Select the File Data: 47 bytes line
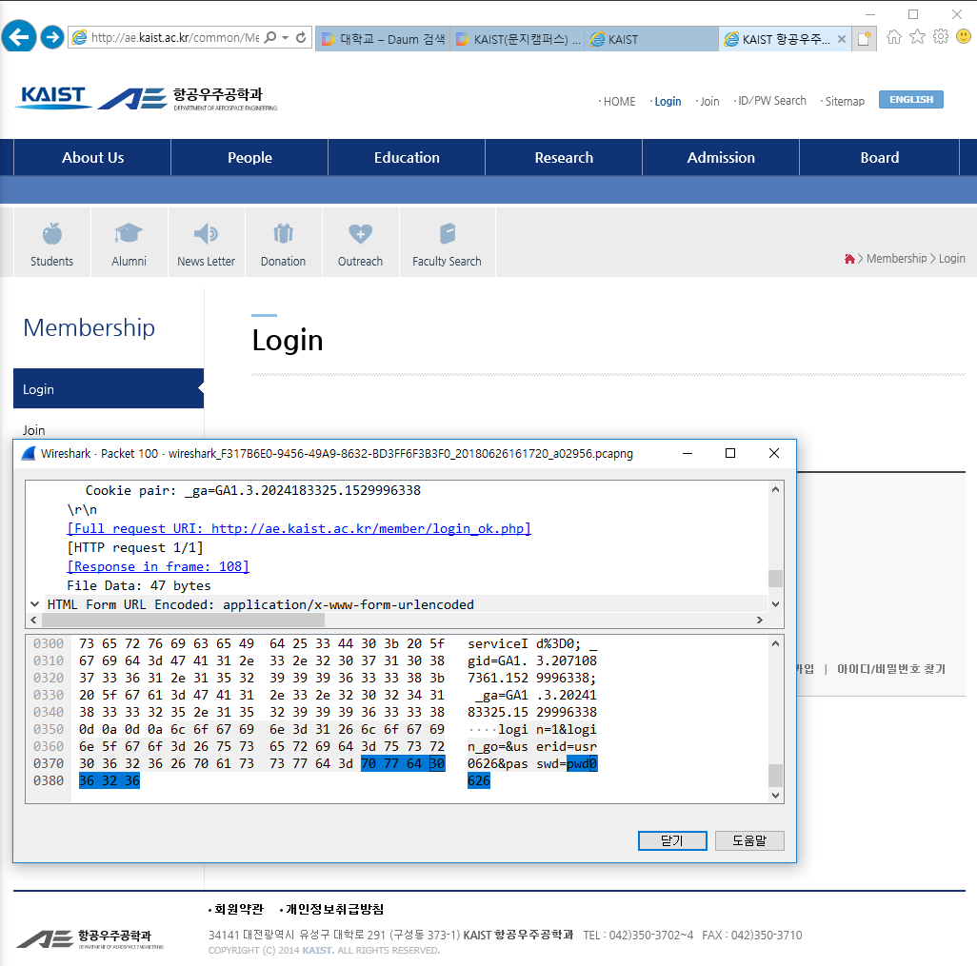This screenshot has height=966, width=977. (139, 585)
